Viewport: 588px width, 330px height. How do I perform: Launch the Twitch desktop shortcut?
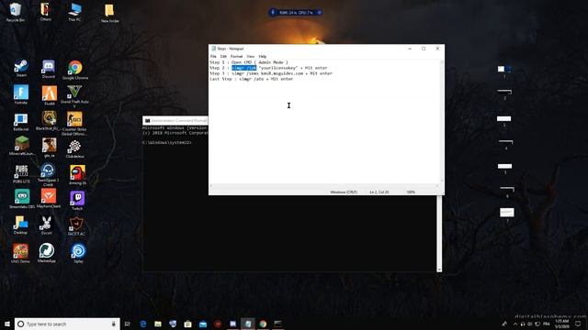coord(77,200)
